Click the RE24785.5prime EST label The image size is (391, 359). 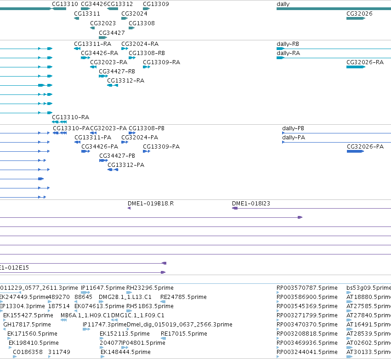point(183,297)
